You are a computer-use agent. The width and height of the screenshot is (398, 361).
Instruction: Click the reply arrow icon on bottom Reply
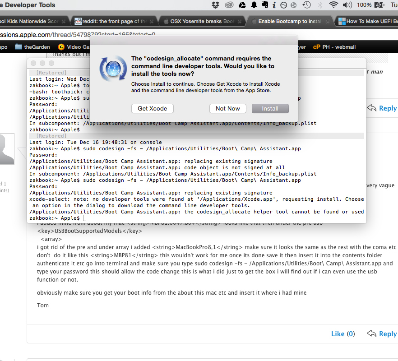coord(372,333)
